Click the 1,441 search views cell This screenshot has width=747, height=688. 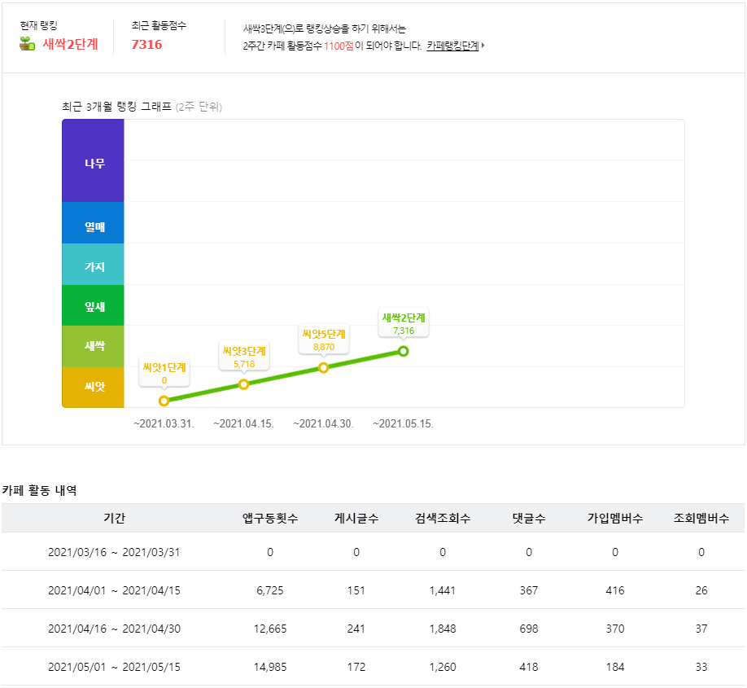pos(443,591)
